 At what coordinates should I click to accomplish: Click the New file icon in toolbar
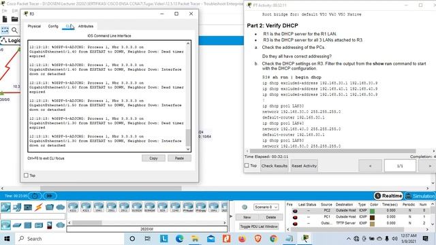pos(5,19)
